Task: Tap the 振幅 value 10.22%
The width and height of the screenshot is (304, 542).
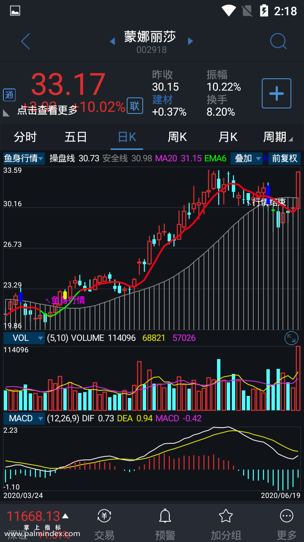Action: [x=224, y=87]
